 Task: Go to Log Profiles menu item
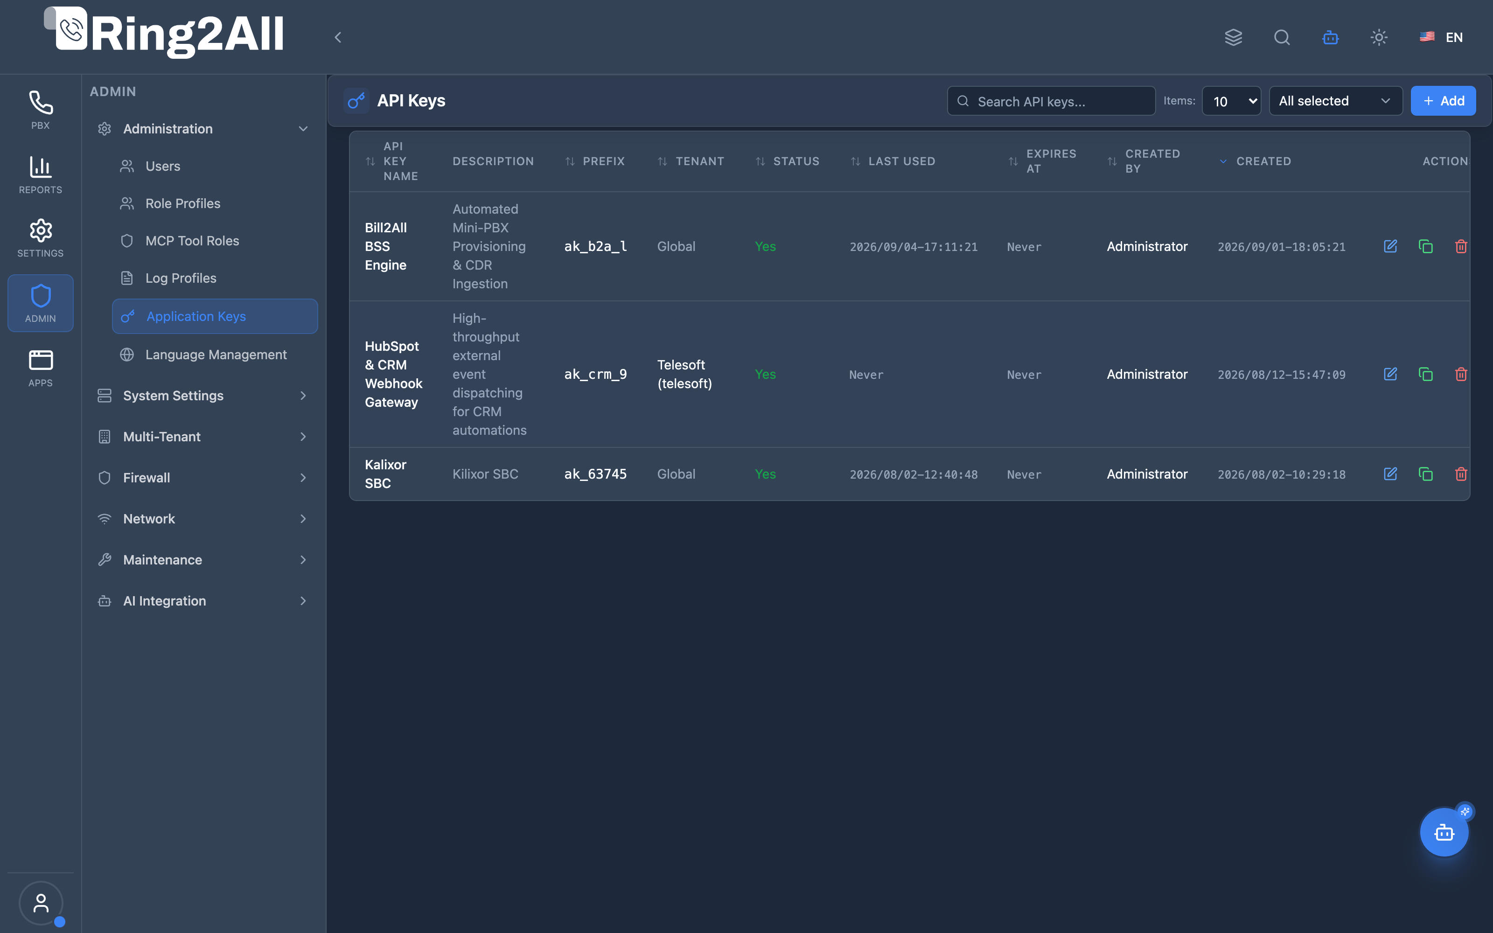pyautogui.click(x=214, y=278)
